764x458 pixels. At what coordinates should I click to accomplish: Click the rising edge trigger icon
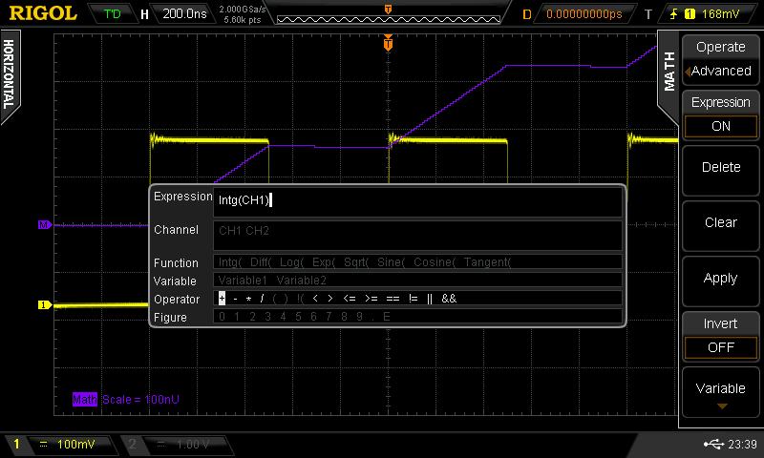[x=674, y=14]
